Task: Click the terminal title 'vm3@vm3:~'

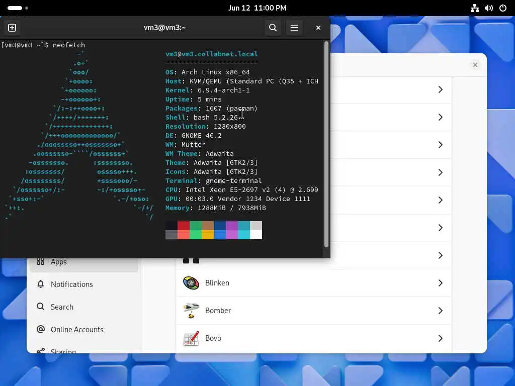Action: coord(164,28)
